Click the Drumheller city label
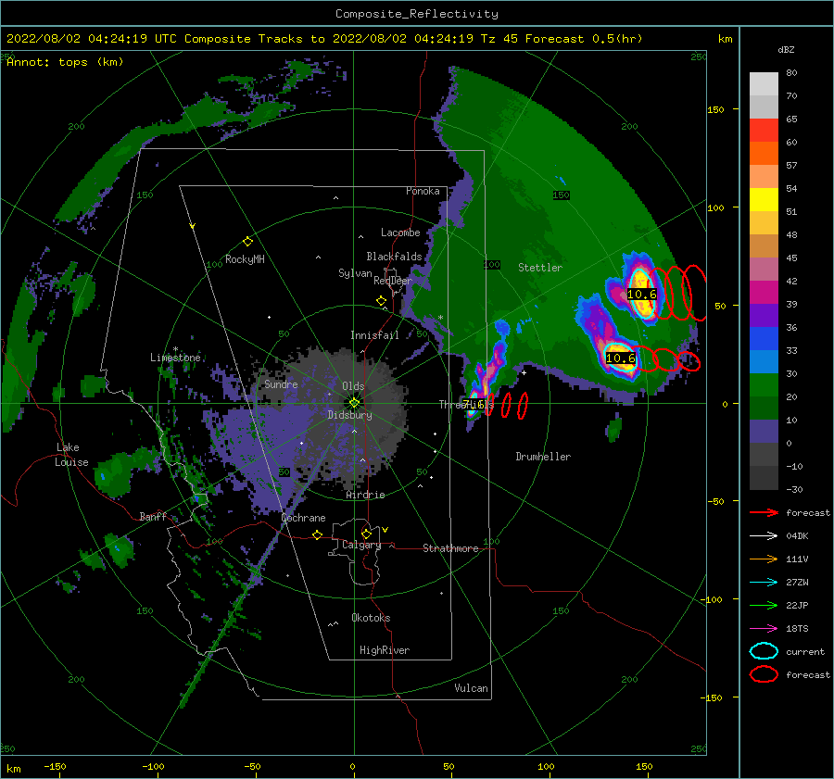Image resolution: width=834 pixels, height=779 pixels. pos(543,457)
